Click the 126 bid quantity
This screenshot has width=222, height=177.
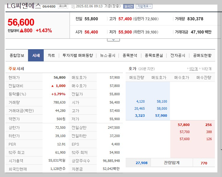[x=209, y=139]
